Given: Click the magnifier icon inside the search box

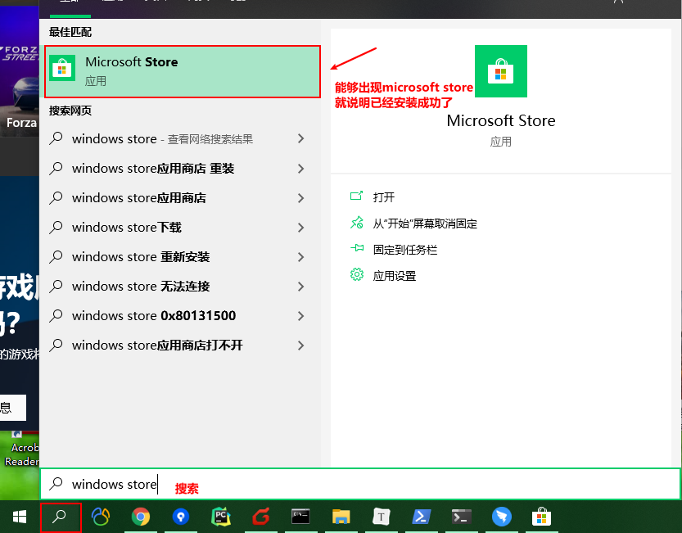Looking at the screenshot, I should (56, 484).
